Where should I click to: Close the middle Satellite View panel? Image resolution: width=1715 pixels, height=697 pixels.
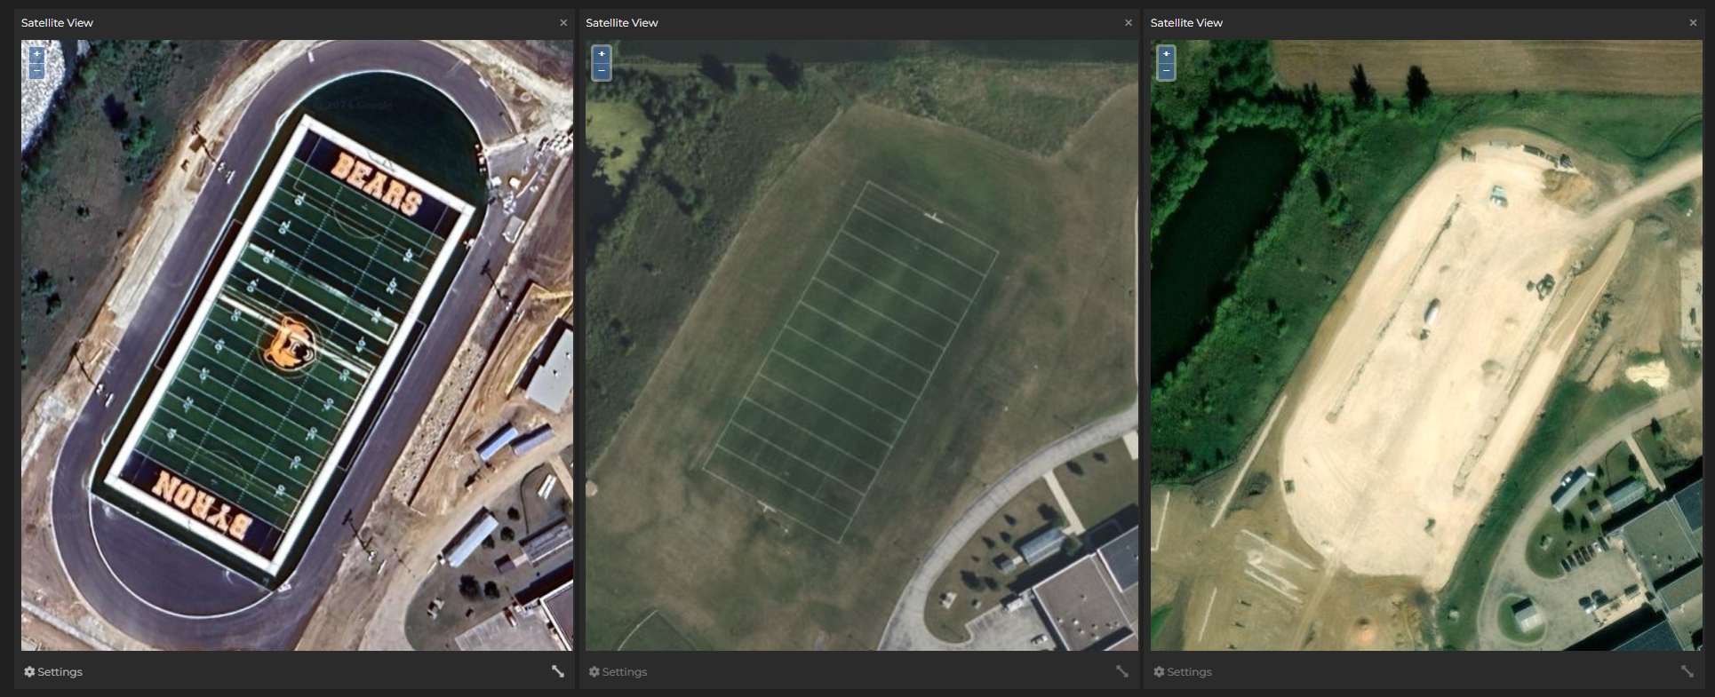[x=1129, y=23]
